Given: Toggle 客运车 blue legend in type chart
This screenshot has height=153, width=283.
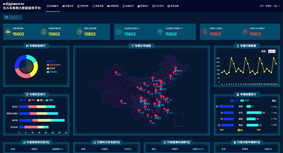Looking at the screenshot, I should coord(51,61).
